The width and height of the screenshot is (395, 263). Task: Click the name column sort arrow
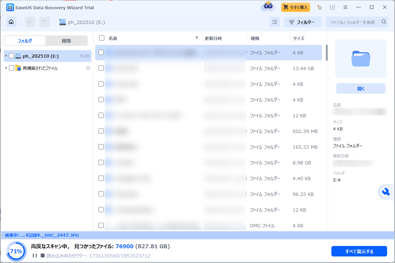[197, 38]
